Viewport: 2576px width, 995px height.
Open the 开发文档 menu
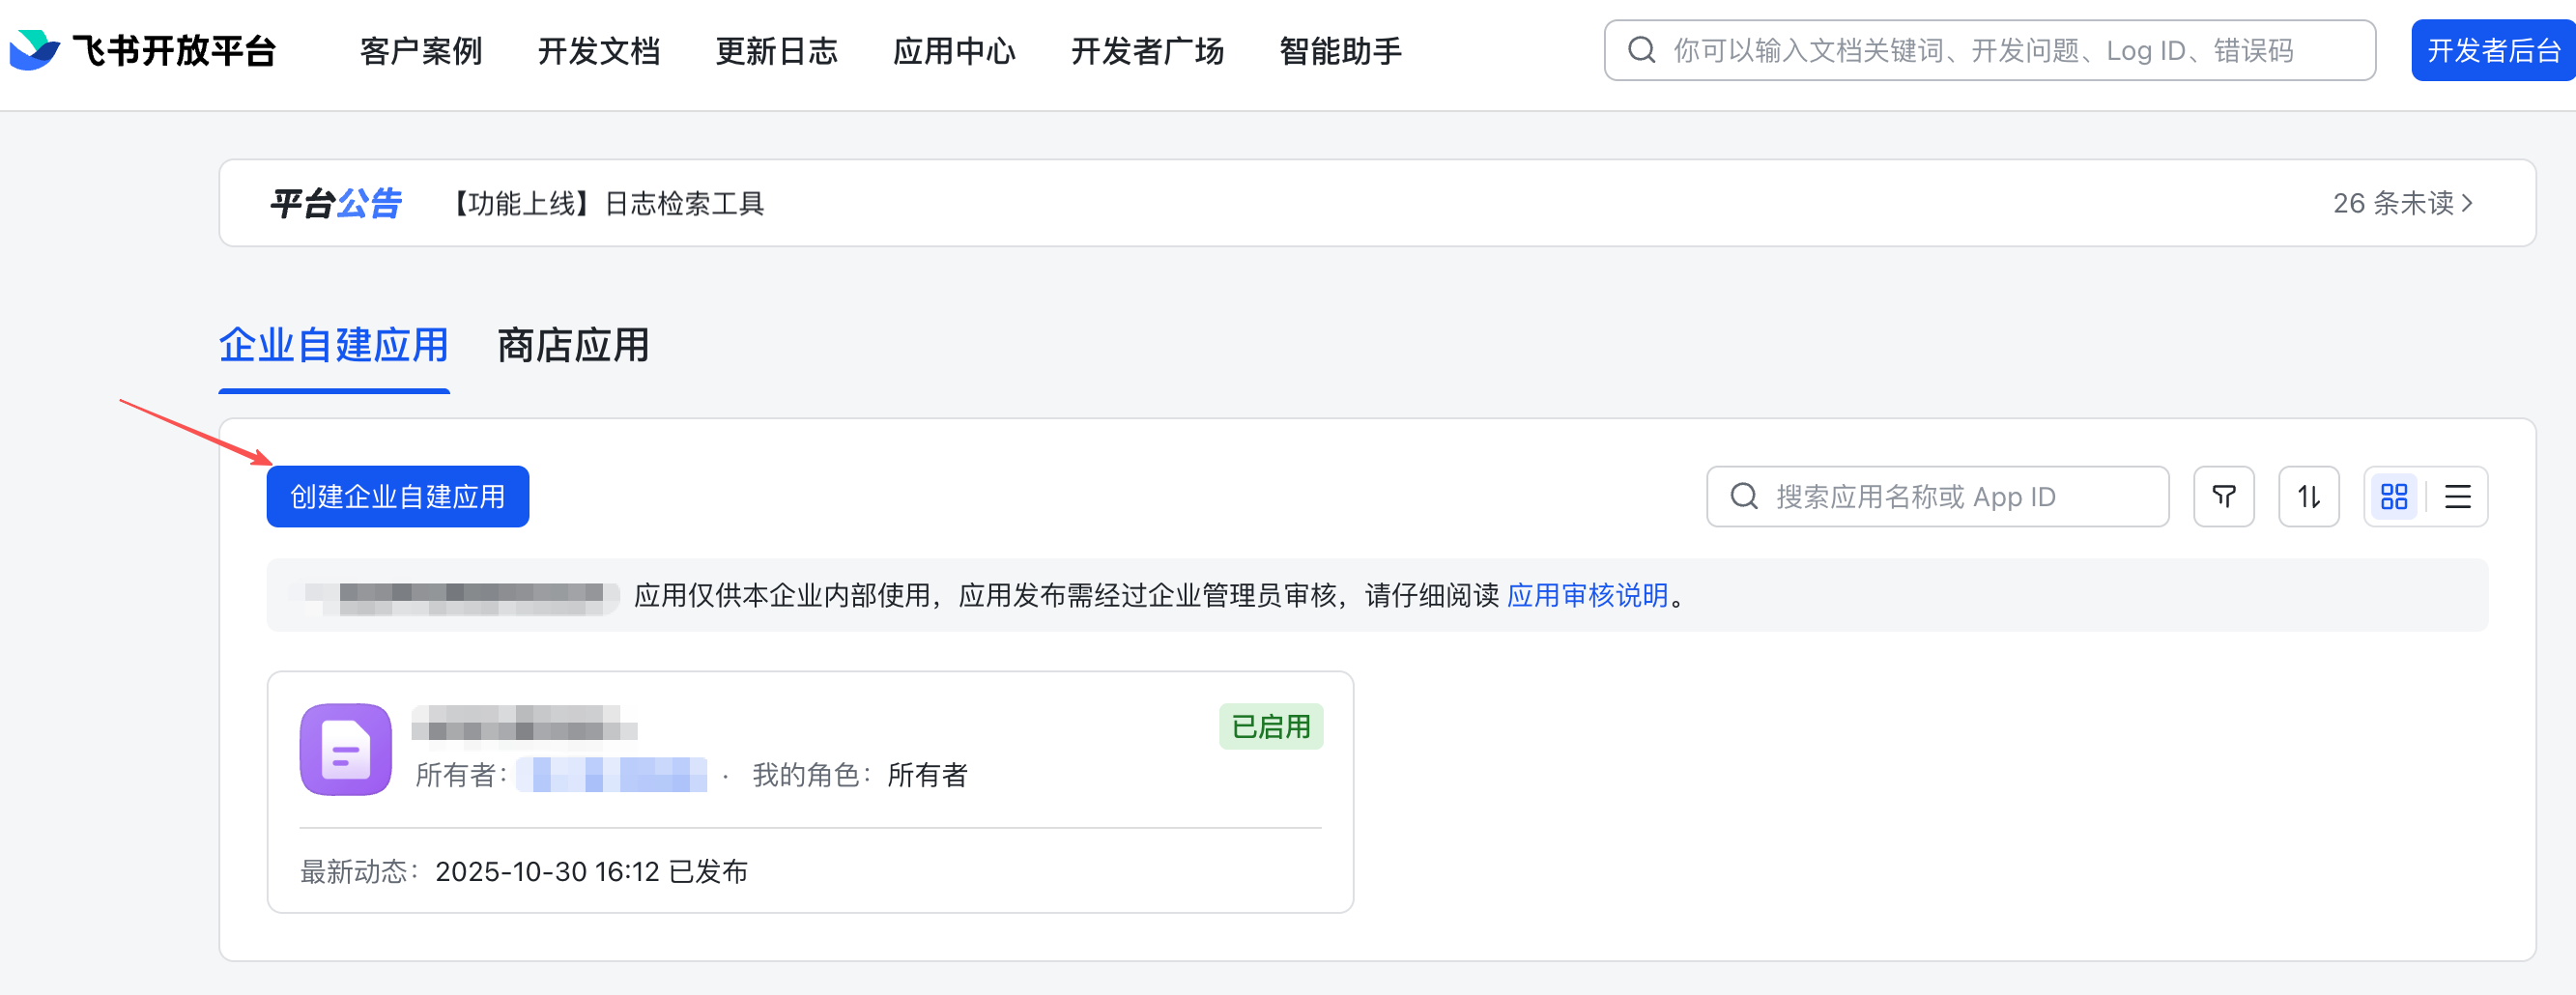coord(599,50)
